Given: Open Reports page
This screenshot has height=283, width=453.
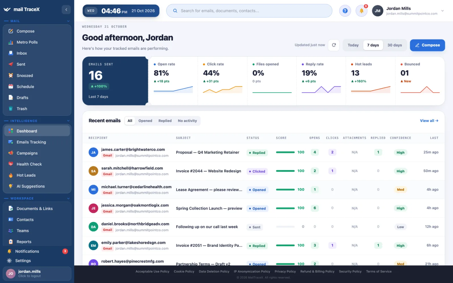Looking at the screenshot, I should click(x=37, y=242).
